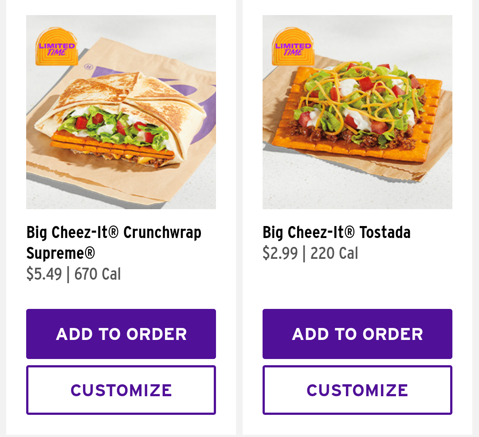Open the Big Cheez-It Crunchwrap Supreme title link
Screen dimensions: 479x437
point(114,242)
